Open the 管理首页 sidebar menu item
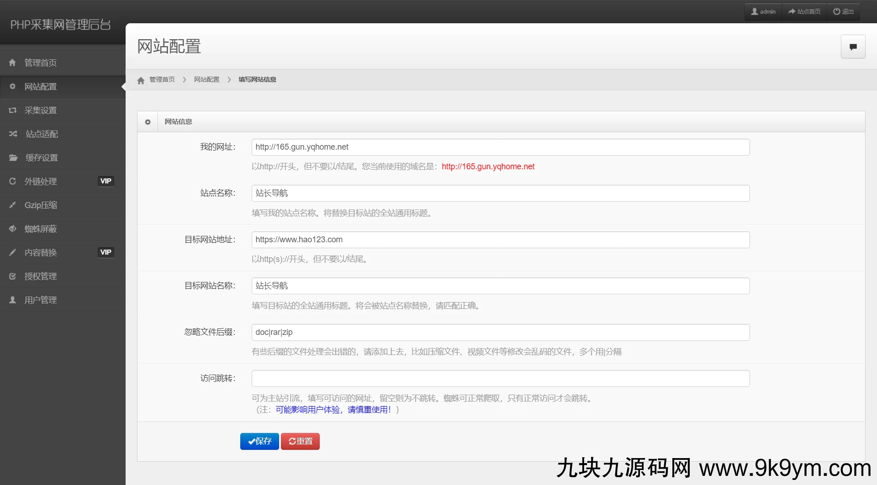This screenshot has height=485, width=877. [x=41, y=63]
